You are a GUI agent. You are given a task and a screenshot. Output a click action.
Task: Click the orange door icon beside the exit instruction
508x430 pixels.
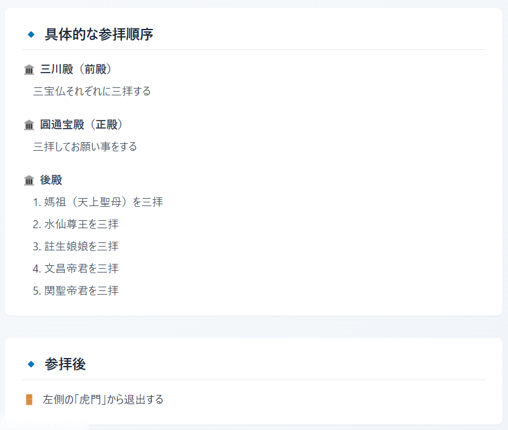(x=28, y=399)
